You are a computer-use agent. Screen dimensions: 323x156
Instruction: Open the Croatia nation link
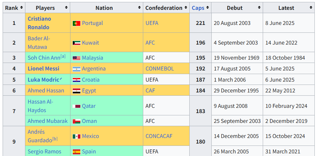(91, 80)
